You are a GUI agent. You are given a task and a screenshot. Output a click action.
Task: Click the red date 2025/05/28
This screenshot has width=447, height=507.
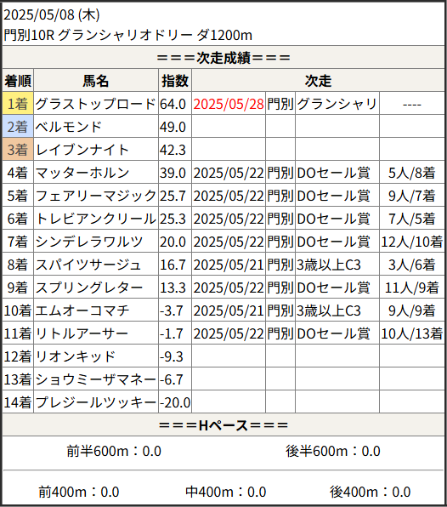229,104
